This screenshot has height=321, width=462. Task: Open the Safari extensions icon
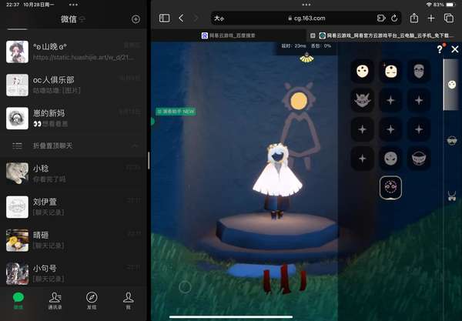pos(381,18)
